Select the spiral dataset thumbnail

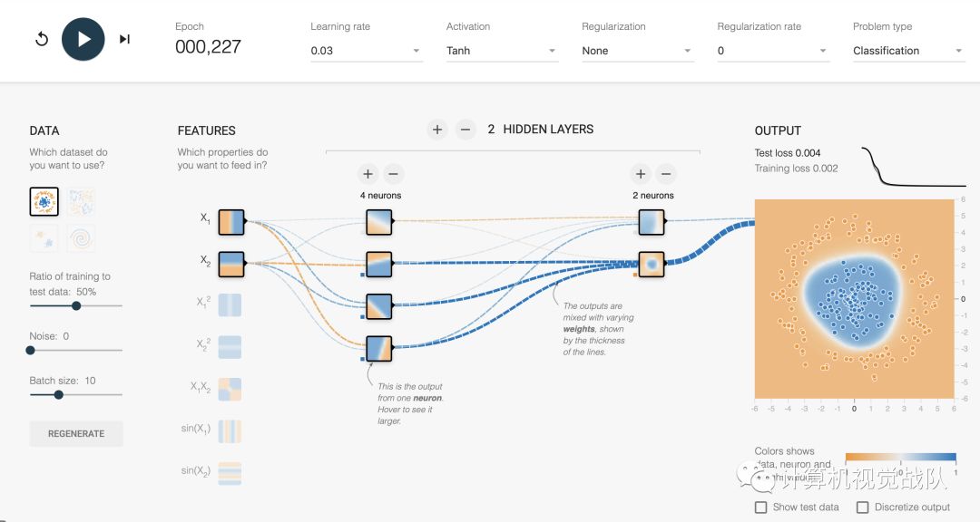coord(80,238)
